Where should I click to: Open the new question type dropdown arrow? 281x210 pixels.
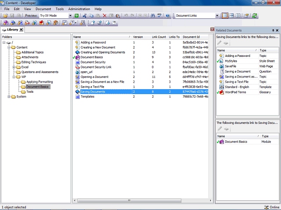pos(76,23)
